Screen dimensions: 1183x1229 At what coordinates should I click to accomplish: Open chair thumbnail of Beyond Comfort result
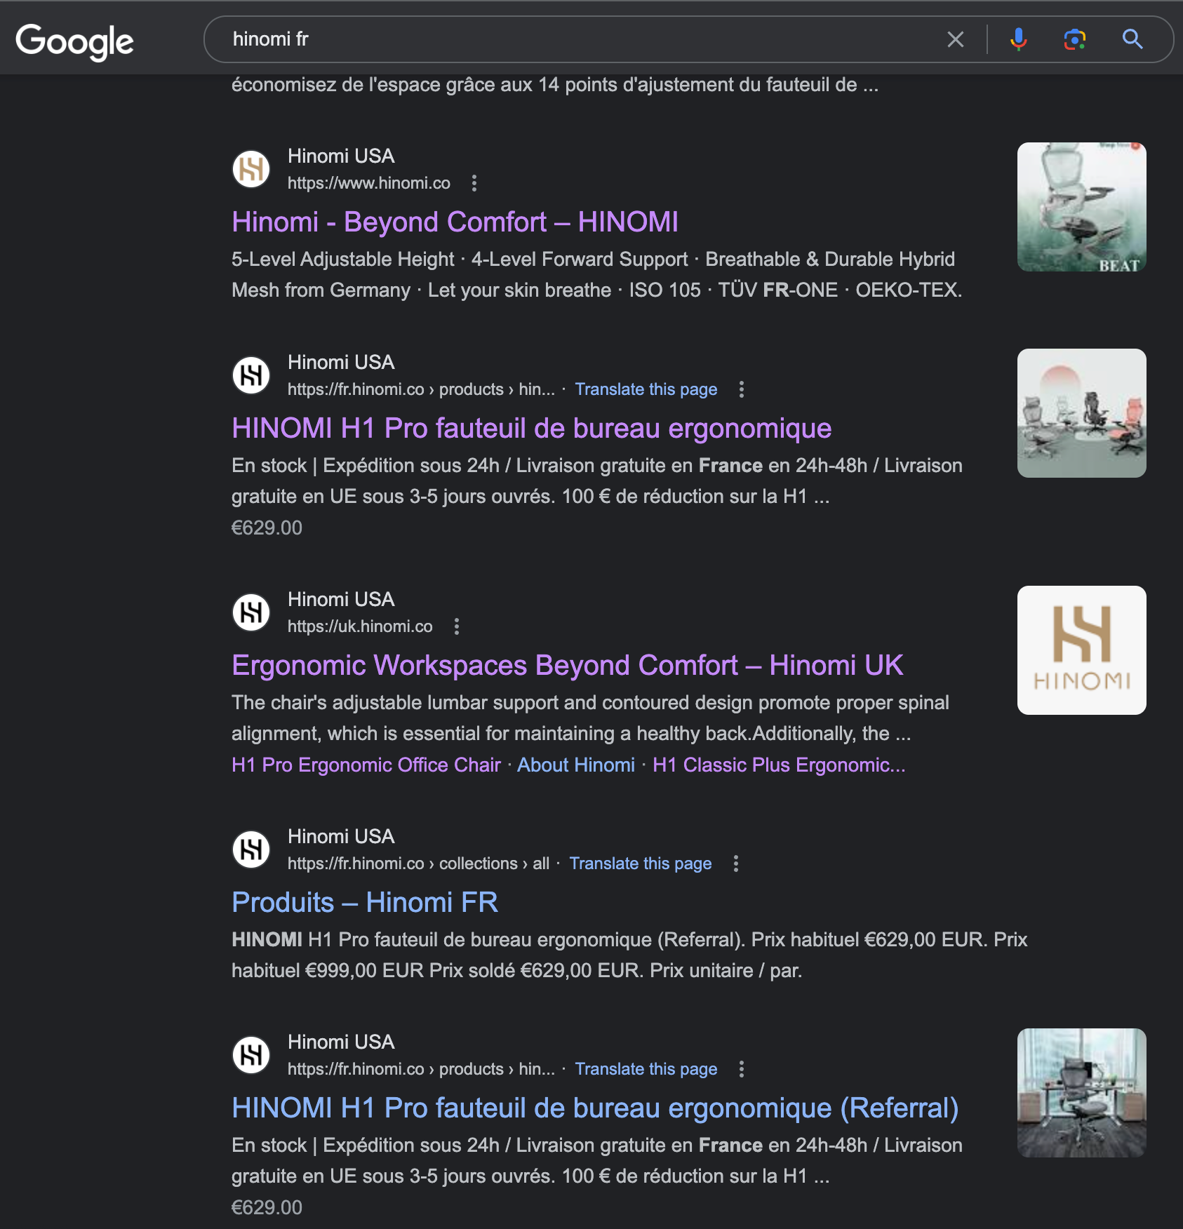(1081, 207)
